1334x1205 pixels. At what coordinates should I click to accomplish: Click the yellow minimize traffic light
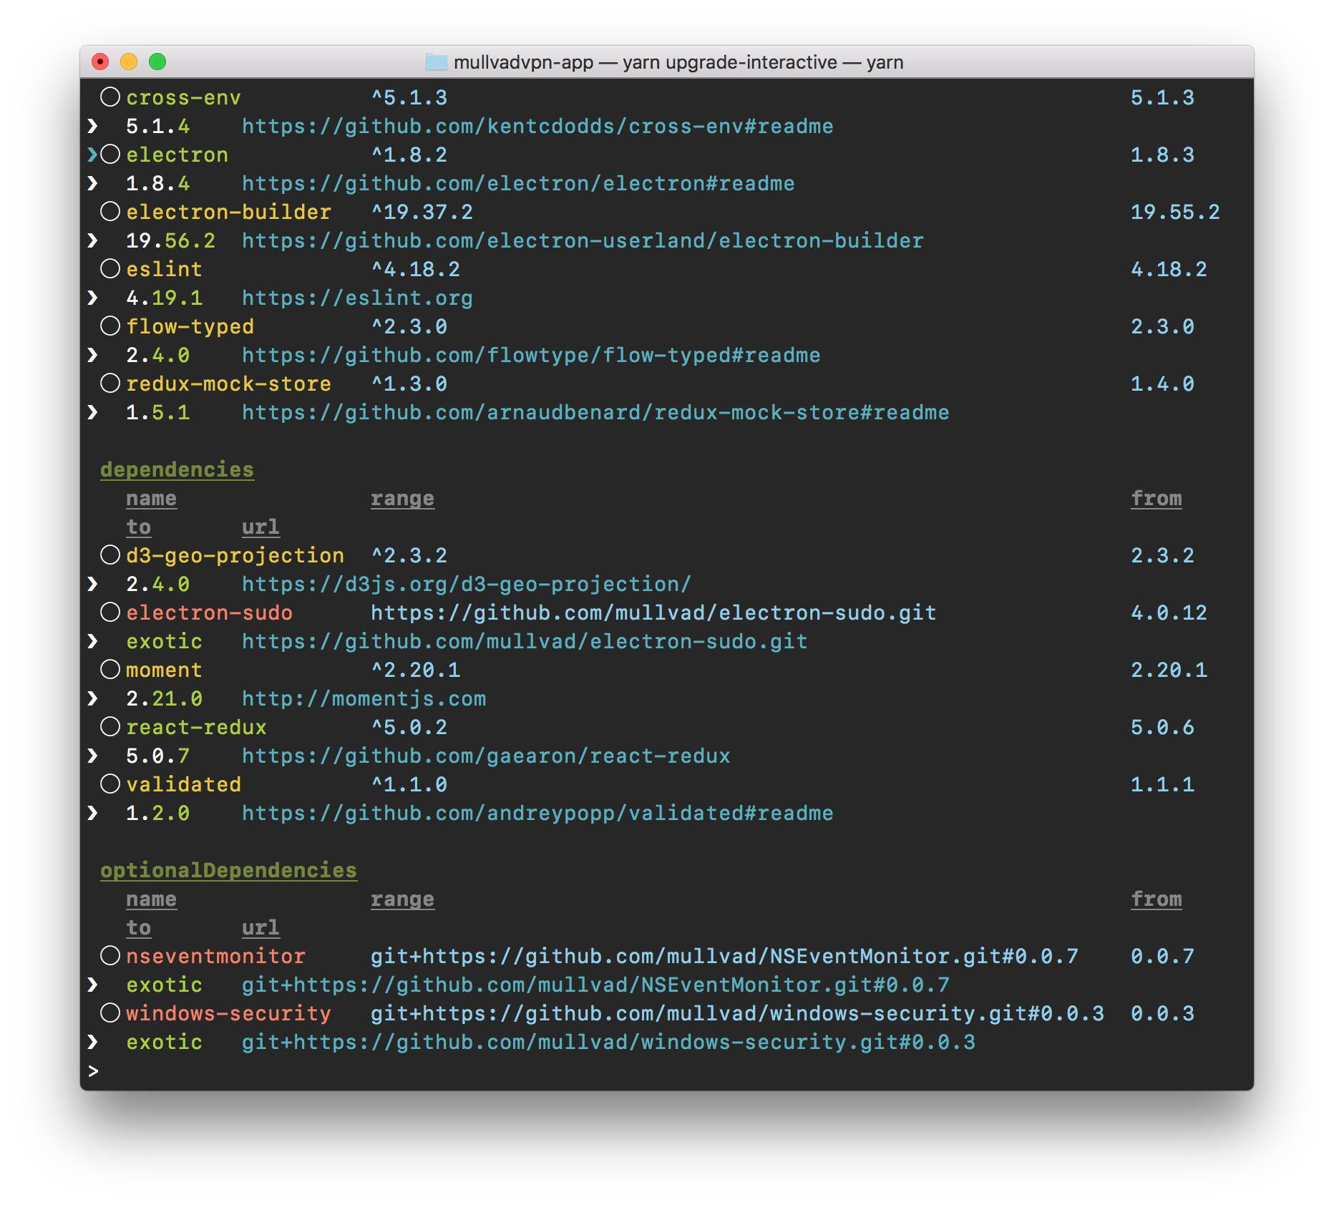(130, 62)
